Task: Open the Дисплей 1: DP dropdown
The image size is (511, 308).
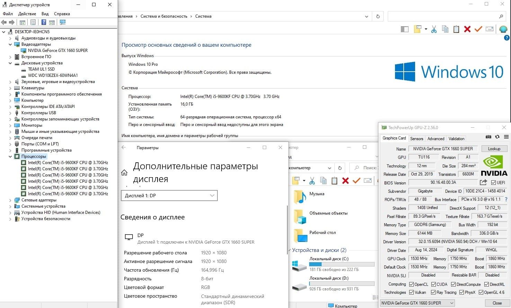Action: (169, 196)
